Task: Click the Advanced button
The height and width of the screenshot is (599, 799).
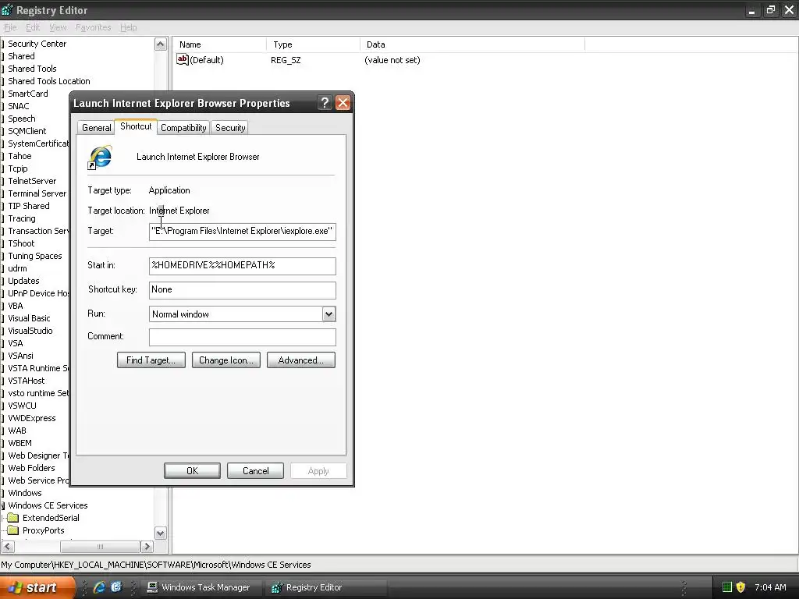Action: point(301,360)
